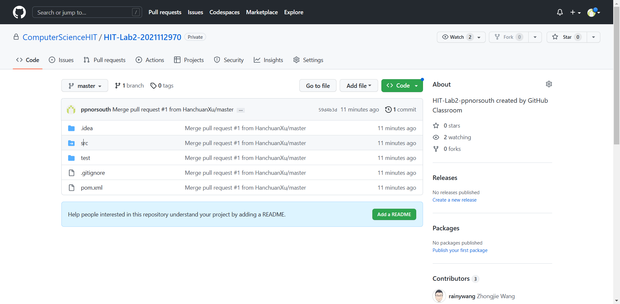Open the plus create-new menu
The height and width of the screenshot is (304, 620).
coord(575,12)
